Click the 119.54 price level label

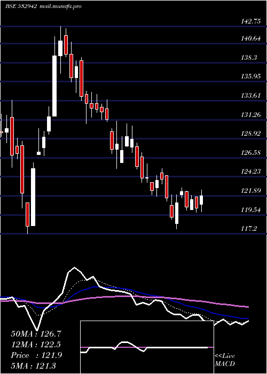coord(251,209)
